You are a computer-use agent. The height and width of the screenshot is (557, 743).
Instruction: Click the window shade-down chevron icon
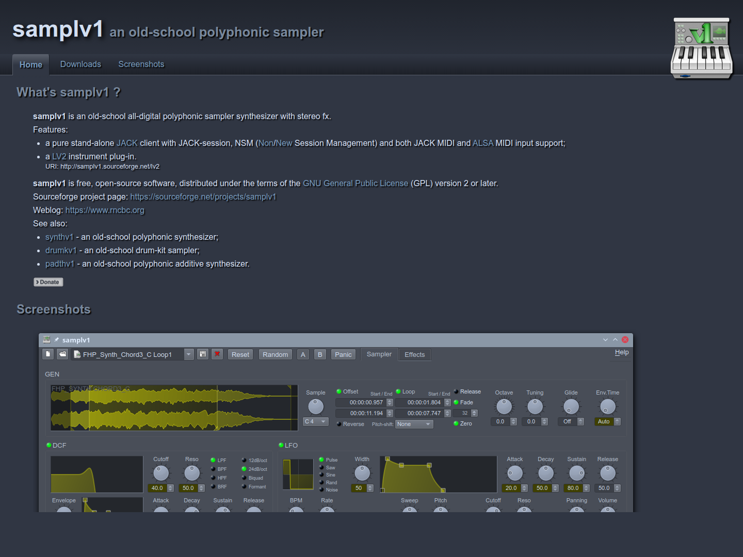click(x=605, y=340)
